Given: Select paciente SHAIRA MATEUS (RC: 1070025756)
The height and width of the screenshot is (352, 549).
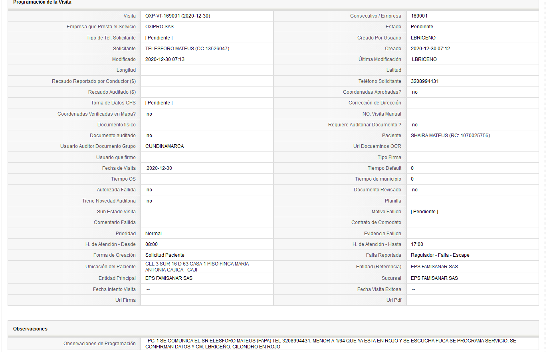Looking at the screenshot, I should (x=450, y=136).
